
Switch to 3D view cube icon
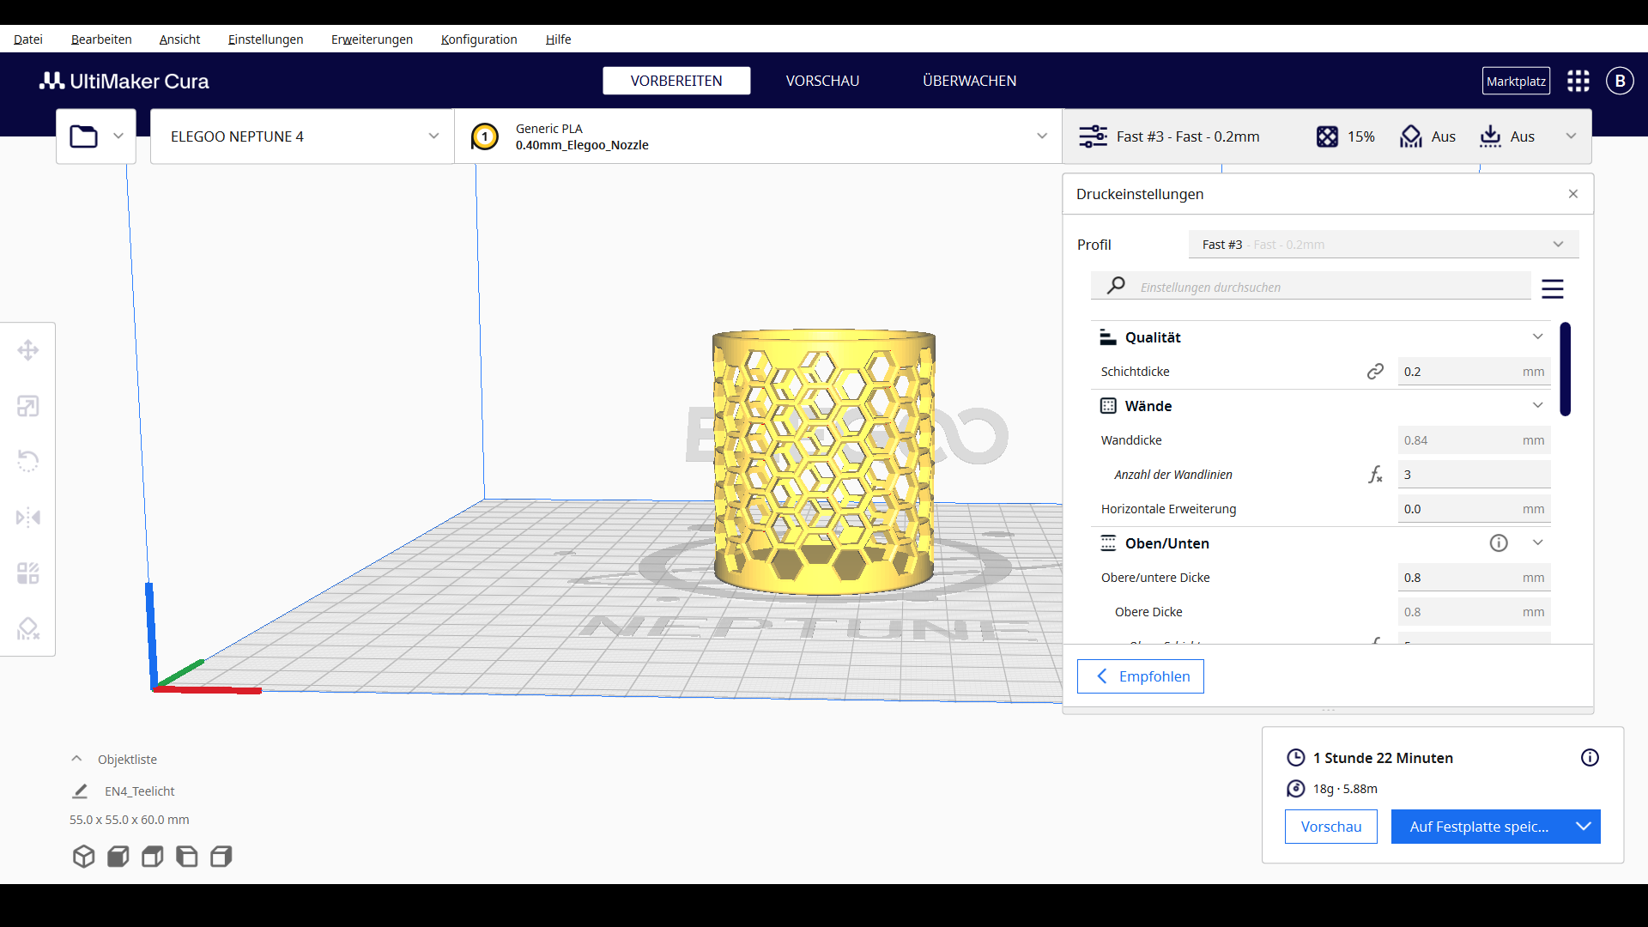click(83, 857)
